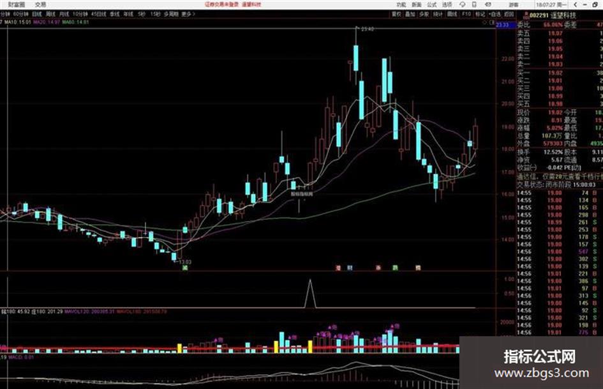This screenshot has height=389, width=603.
Task: Click the back arrow icon near the clock
Action: [576, 4]
